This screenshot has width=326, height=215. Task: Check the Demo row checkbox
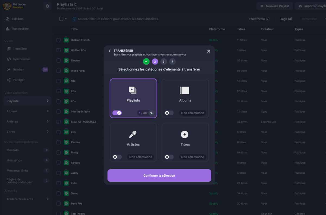[x=58, y=193]
